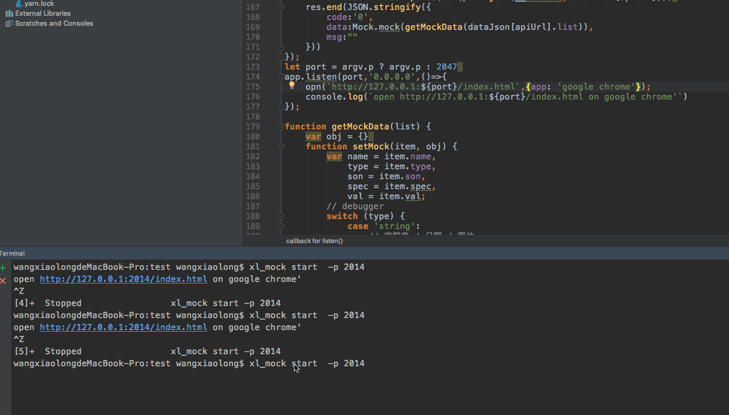Collapse the getMockData function at line 179
Screen dimensions: 729x415
coord(281,127)
